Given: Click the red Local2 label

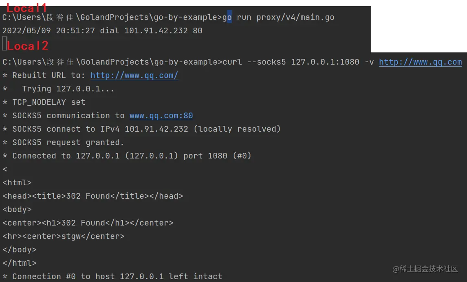Looking at the screenshot, I should [28, 46].
